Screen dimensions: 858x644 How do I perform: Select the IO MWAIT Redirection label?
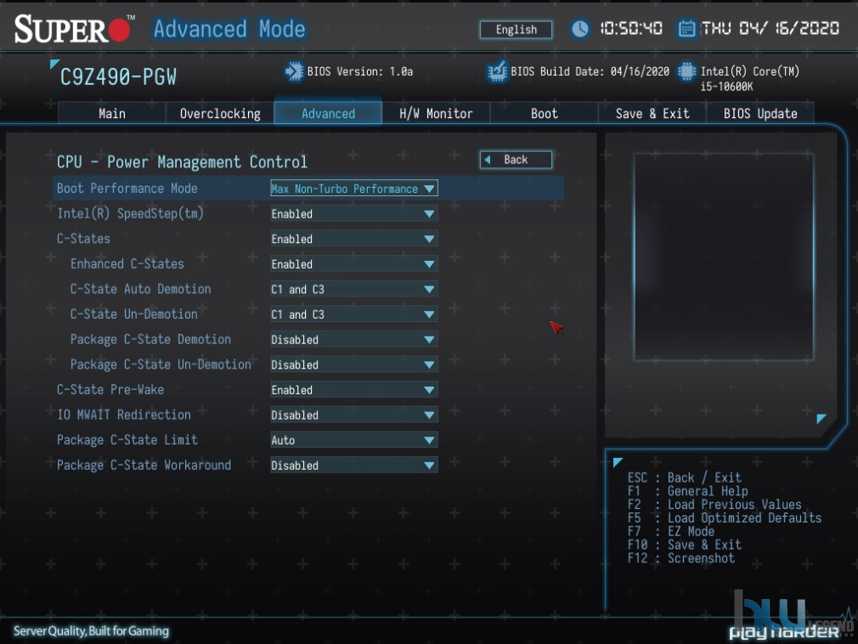[124, 415]
